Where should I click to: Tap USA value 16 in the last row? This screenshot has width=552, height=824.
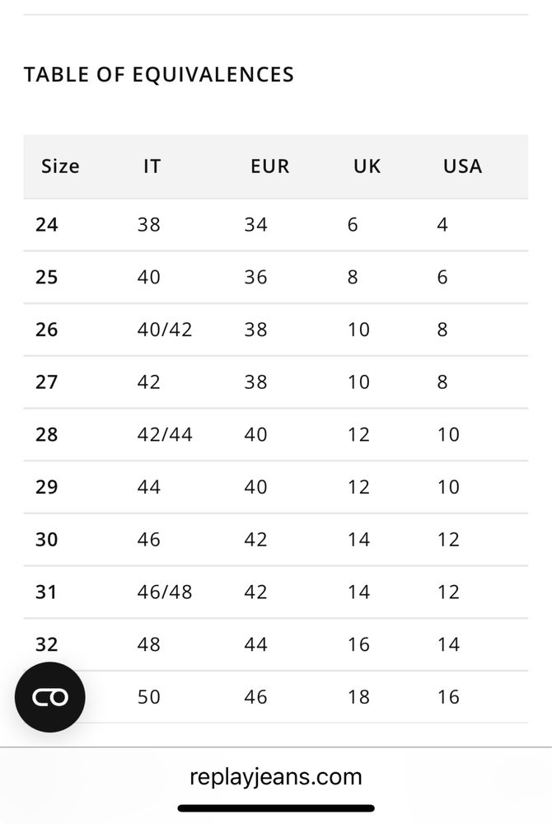tap(448, 697)
